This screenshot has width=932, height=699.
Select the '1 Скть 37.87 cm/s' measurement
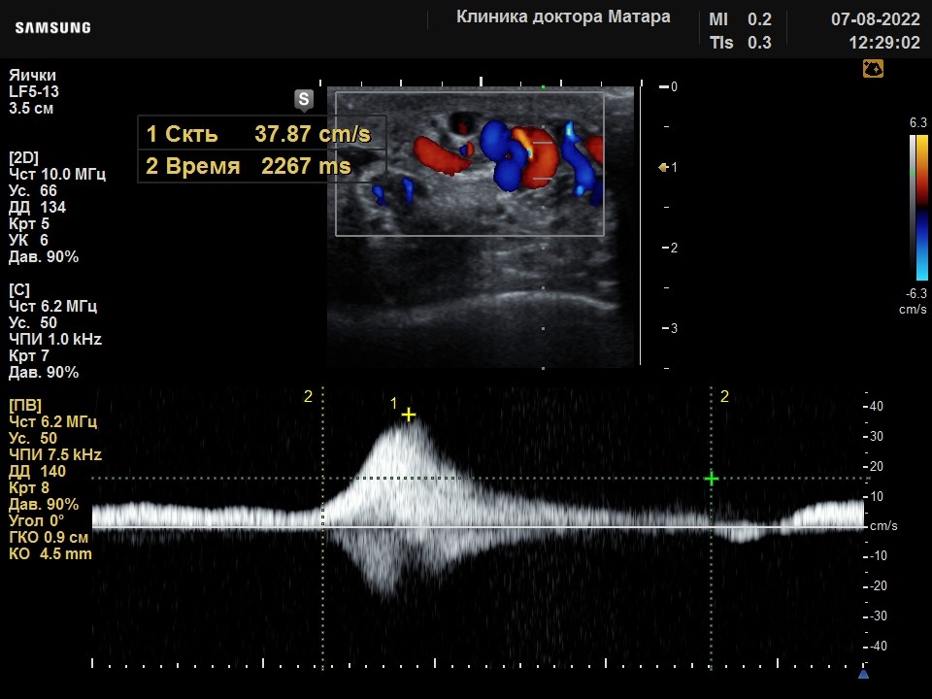pyautogui.click(x=261, y=134)
